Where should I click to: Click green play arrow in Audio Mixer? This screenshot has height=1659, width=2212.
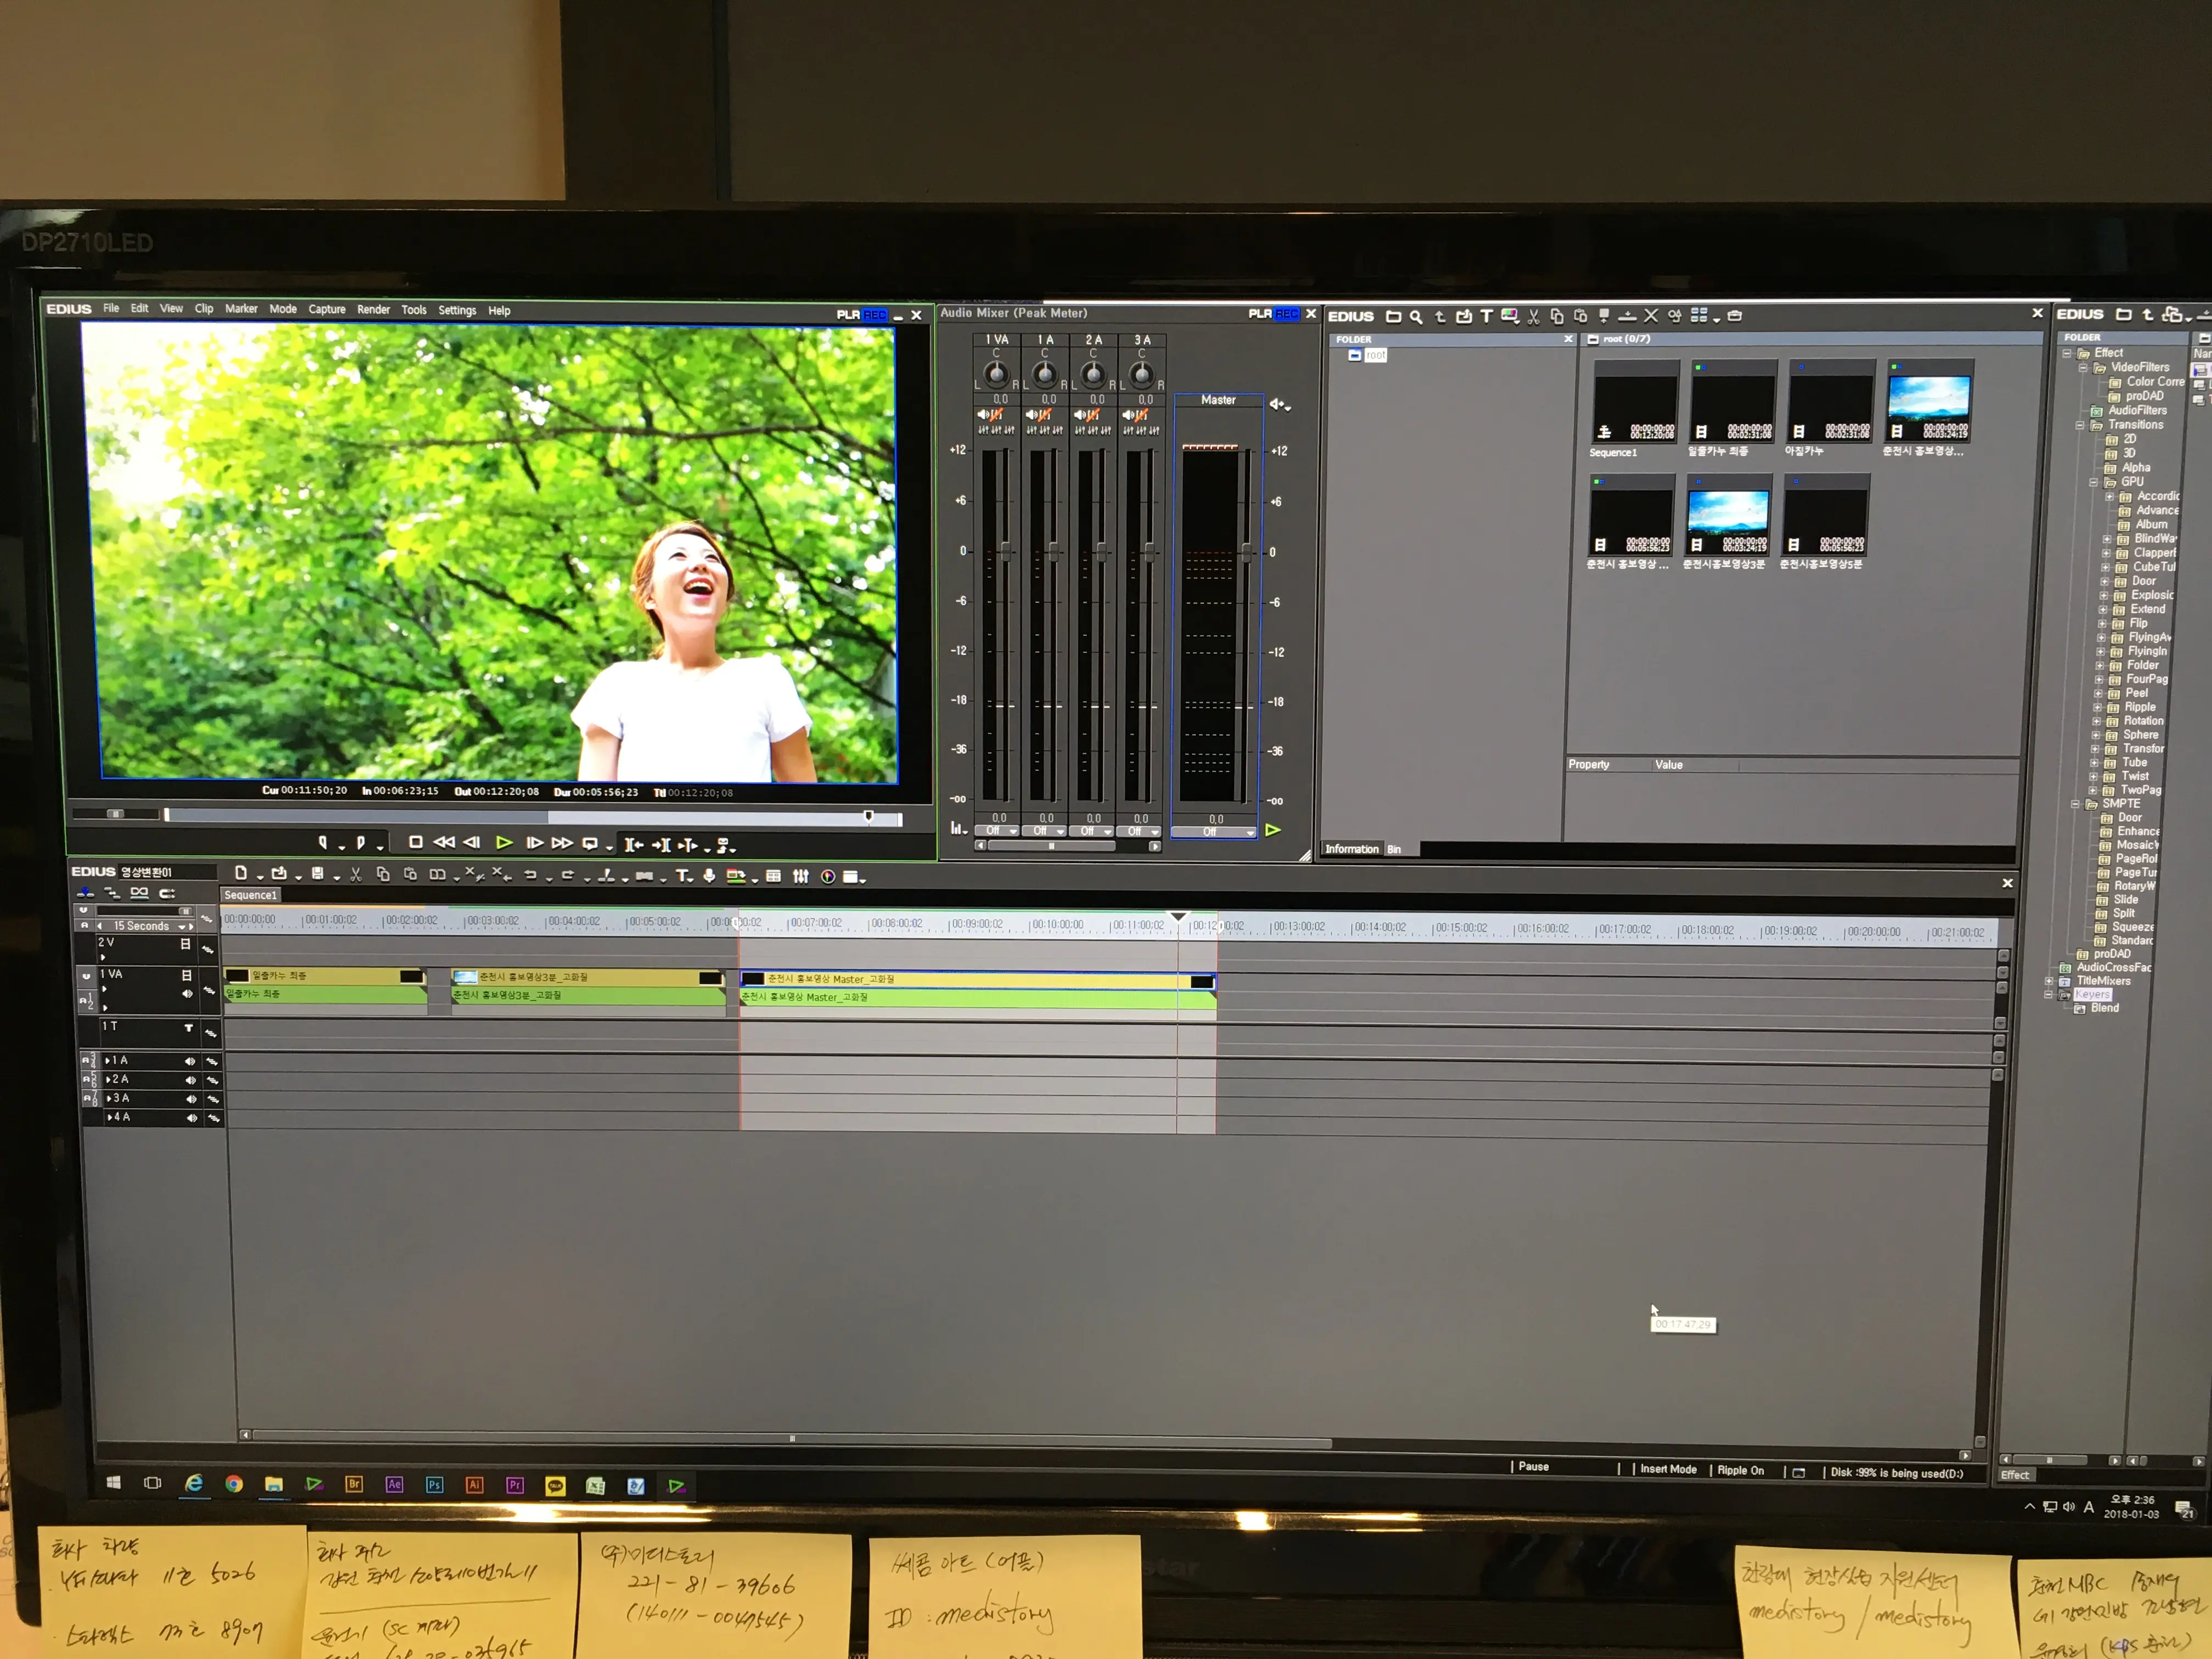point(1273,830)
